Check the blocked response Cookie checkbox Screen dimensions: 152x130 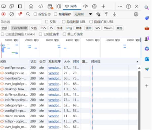tap(3, 34)
